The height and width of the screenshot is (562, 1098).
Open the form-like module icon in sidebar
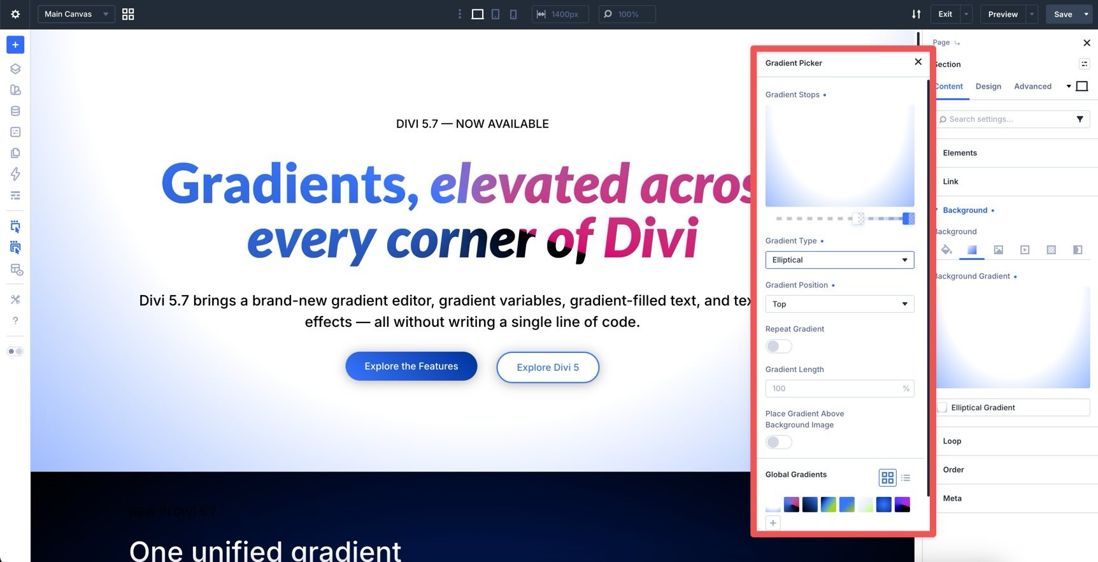click(15, 132)
